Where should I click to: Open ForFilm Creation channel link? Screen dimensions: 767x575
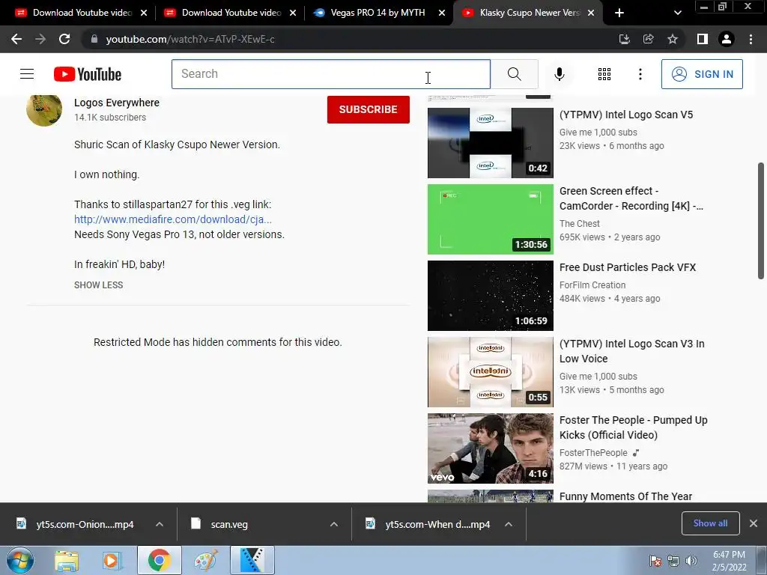592,285
